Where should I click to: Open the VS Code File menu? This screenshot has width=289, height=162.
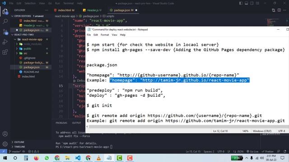pos(11,3)
